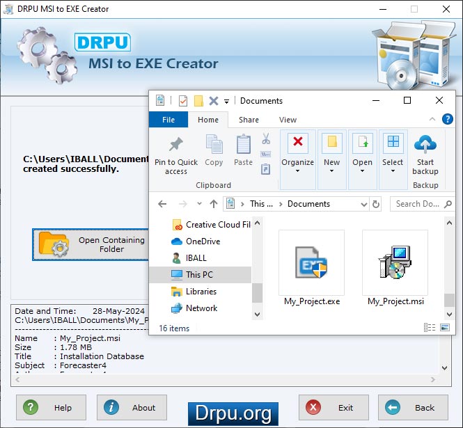
Task: Click the scissors Cut icon
Action: point(266,138)
